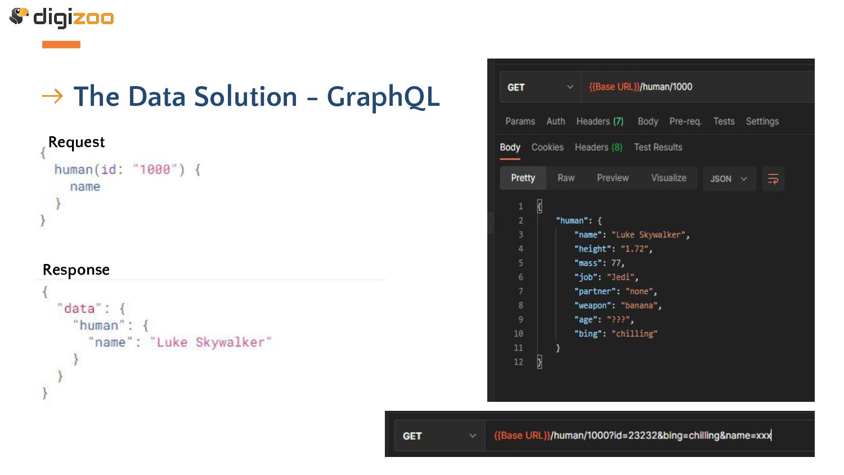
Task: Switch to the request Body tab
Action: (648, 122)
